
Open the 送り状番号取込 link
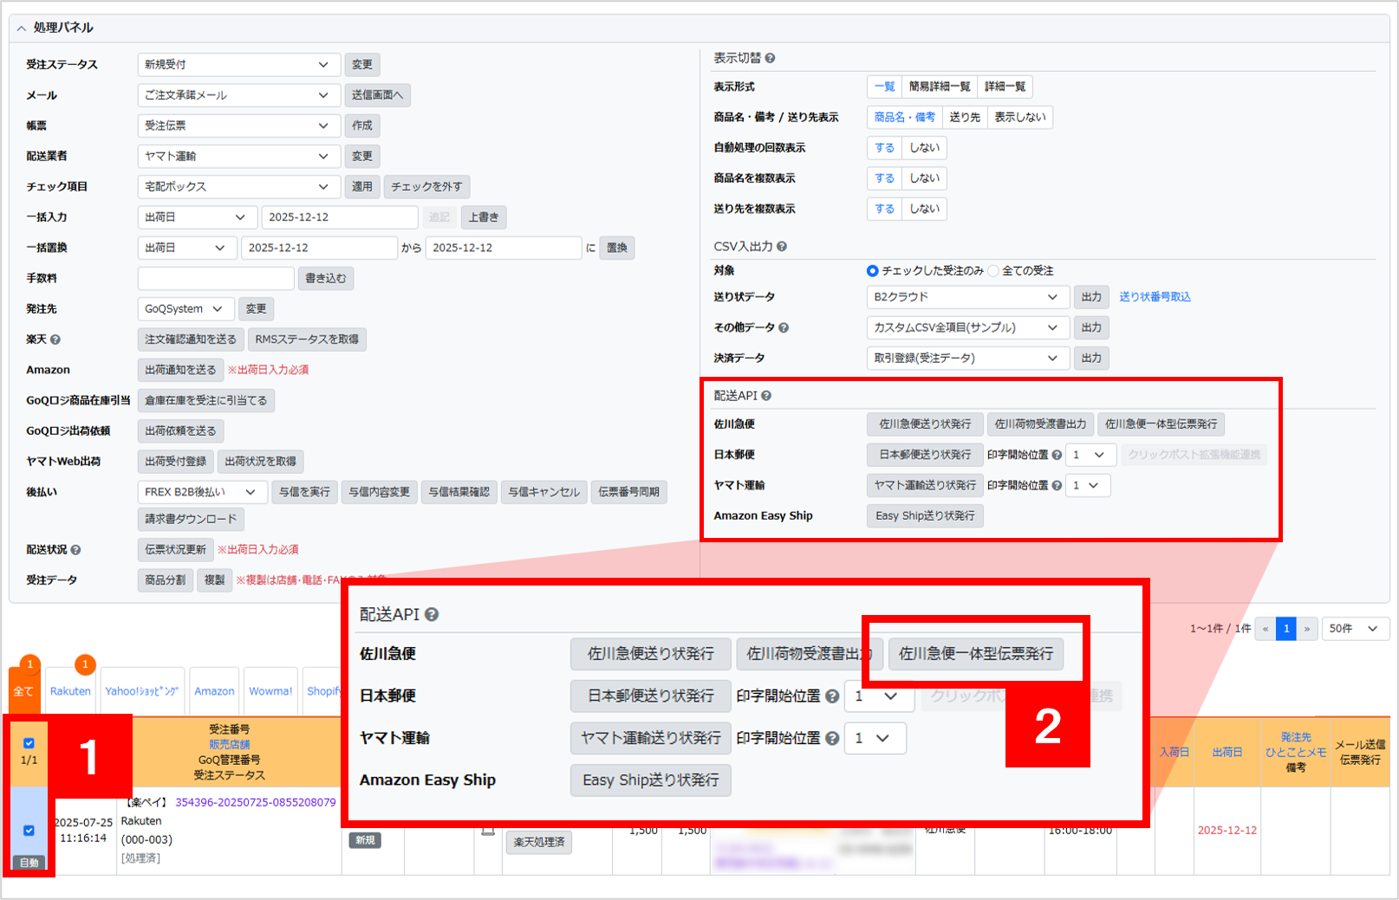click(1155, 297)
